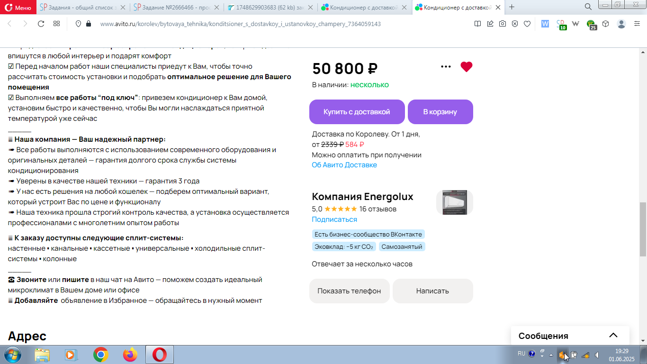Subscribe via 'Подписаться' link
This screenshot has height=364, width=647.
coord(334,219)
